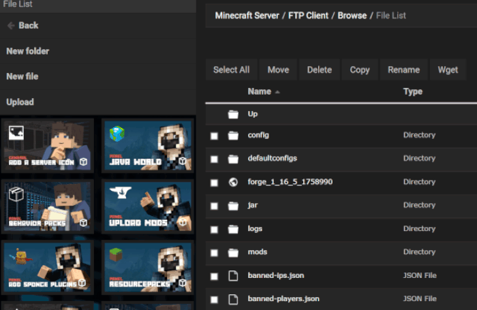477x310 pixels.
Task: Click the logs folder icon
Action: click(233, 229)
